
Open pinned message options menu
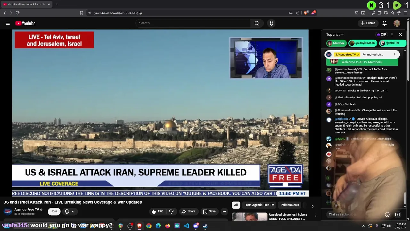click(395, 55)
